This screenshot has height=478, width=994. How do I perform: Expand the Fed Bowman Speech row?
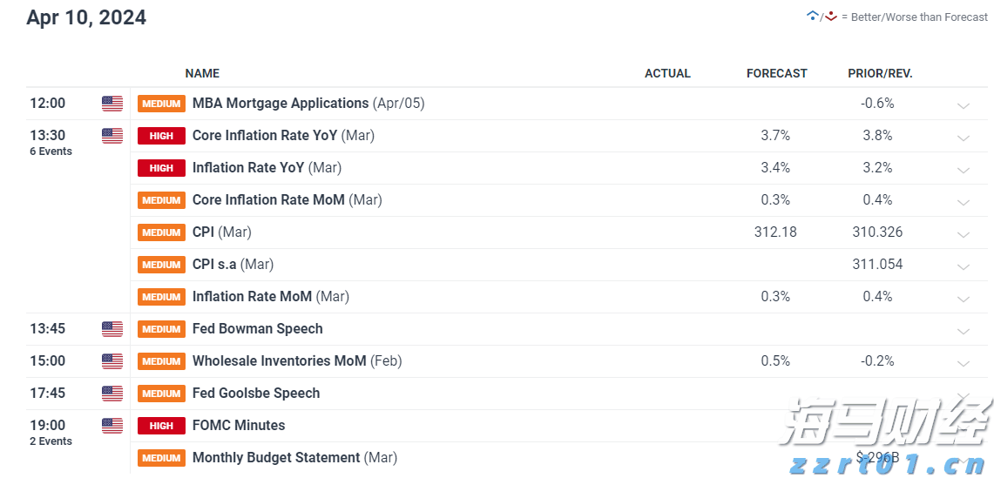click(964, 331)
